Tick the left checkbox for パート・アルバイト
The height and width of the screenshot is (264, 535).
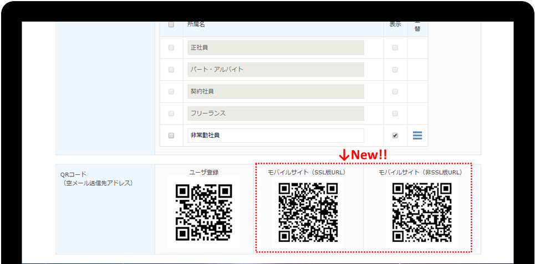click(x=171, y=70)
